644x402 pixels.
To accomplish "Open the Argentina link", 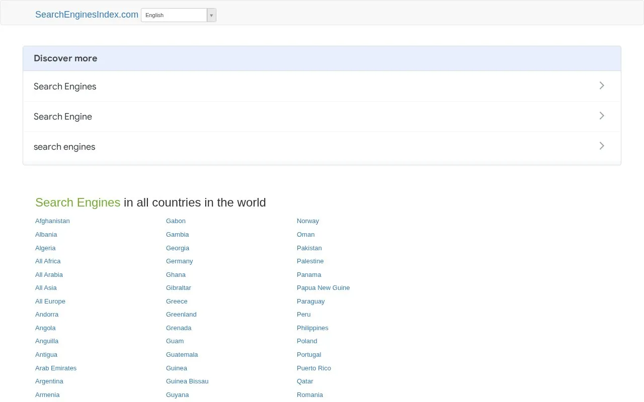I will 49,381.
